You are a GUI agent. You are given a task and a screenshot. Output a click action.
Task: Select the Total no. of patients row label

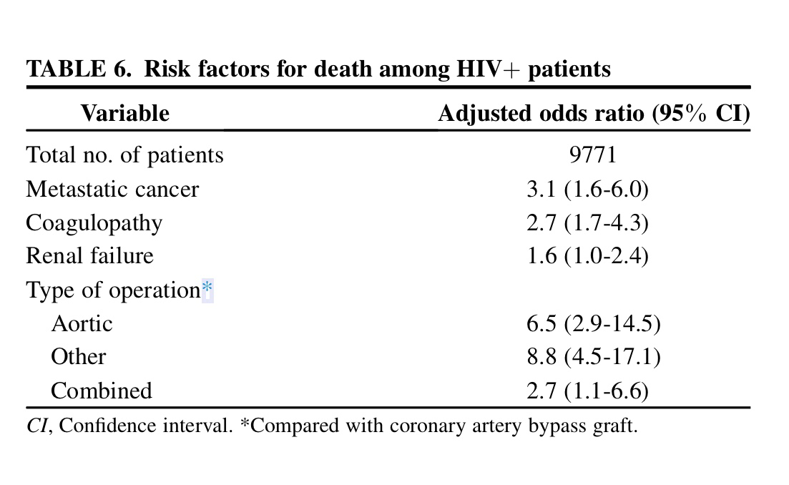tap(124, 155)
